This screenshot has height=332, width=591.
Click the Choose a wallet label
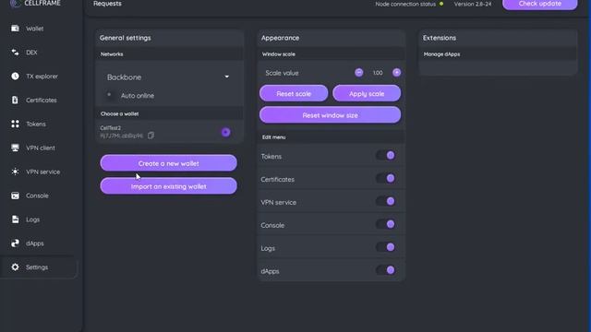pos(119,113)
